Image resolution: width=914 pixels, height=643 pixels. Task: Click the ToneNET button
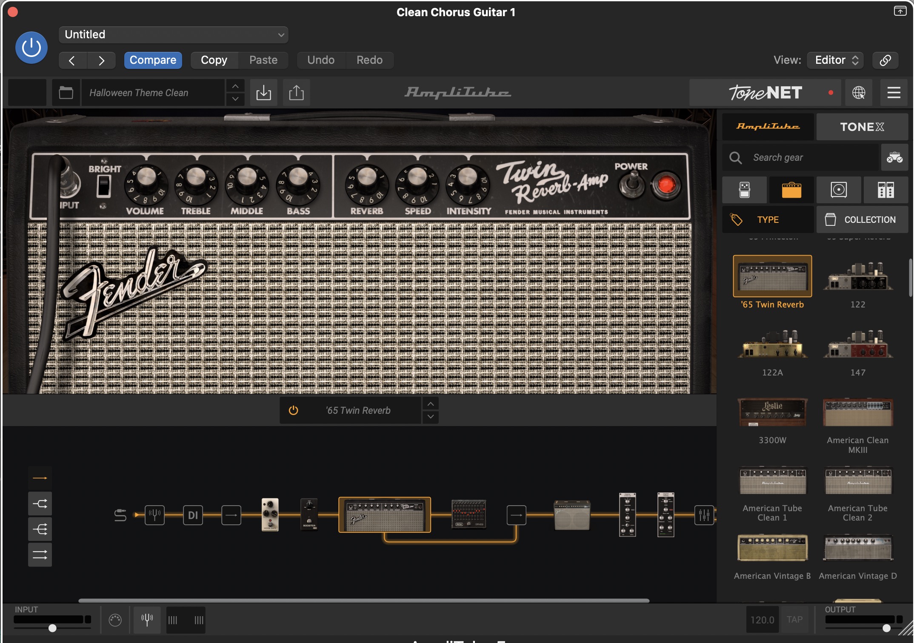765,92
